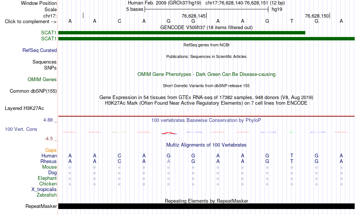Click the mismatched A in the Rhesus row
Viewport: 355px width, 215px height.
pyautogui.click(x=169, y=161)
